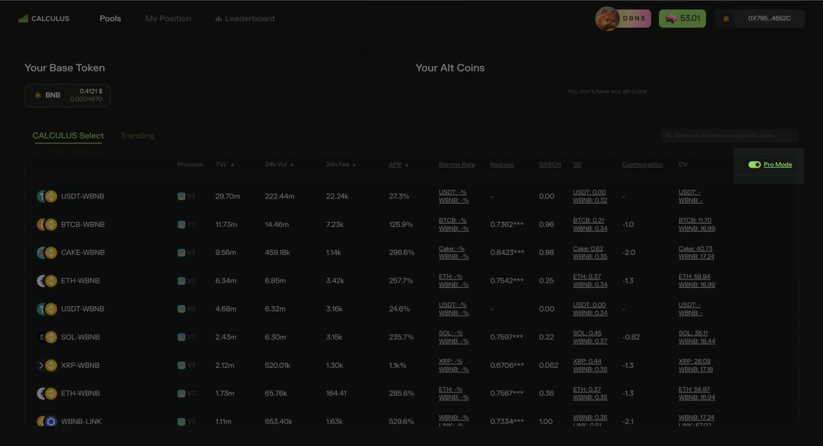Click the V3 protocol icon in SOL-WBNB row
823x446 pixels.
[x=181, y=337]
